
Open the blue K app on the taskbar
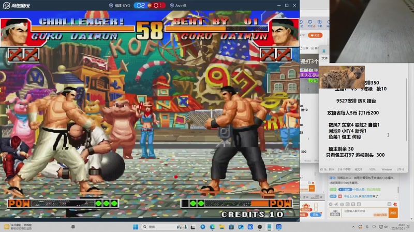click(250, 227)
